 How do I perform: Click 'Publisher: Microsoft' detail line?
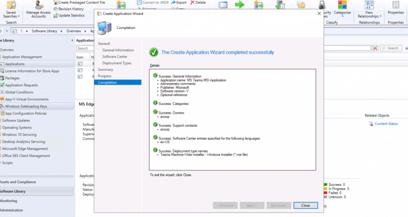point(174,87)
